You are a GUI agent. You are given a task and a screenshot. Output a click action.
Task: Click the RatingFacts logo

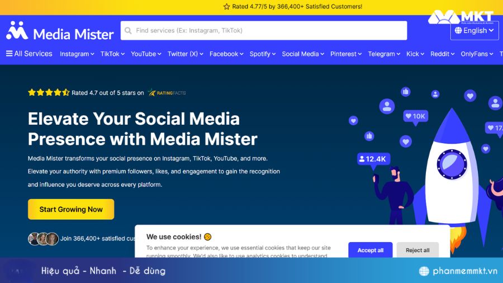click(x=167, y=93)
